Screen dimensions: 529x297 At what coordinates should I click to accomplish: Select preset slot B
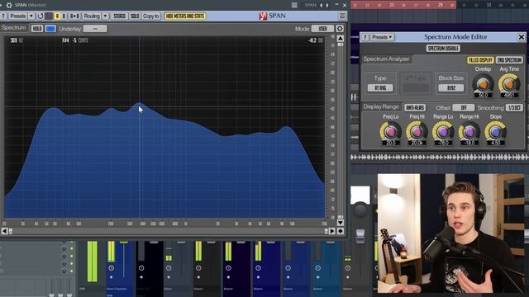(64, 16)
